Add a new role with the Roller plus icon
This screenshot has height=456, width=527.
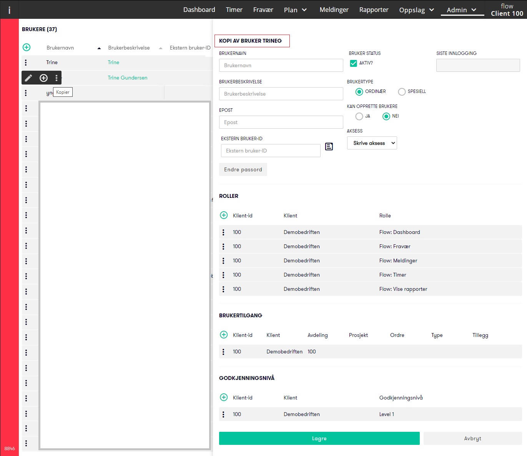pos(224,215)
